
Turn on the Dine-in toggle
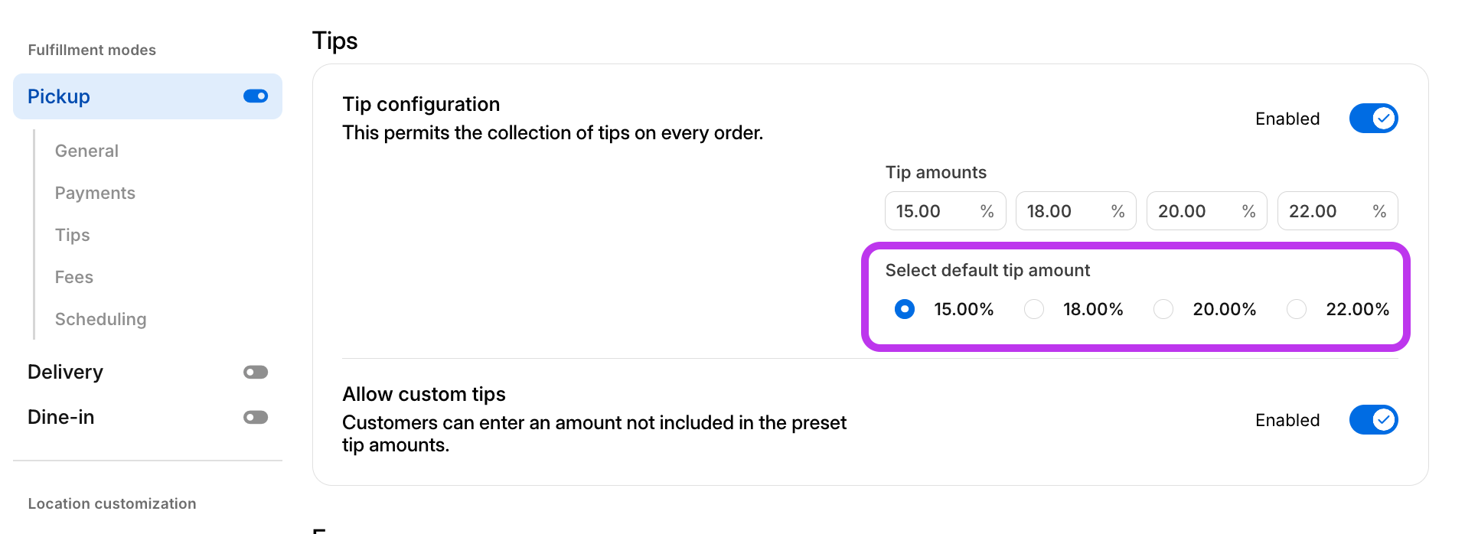tap(255, 417)
